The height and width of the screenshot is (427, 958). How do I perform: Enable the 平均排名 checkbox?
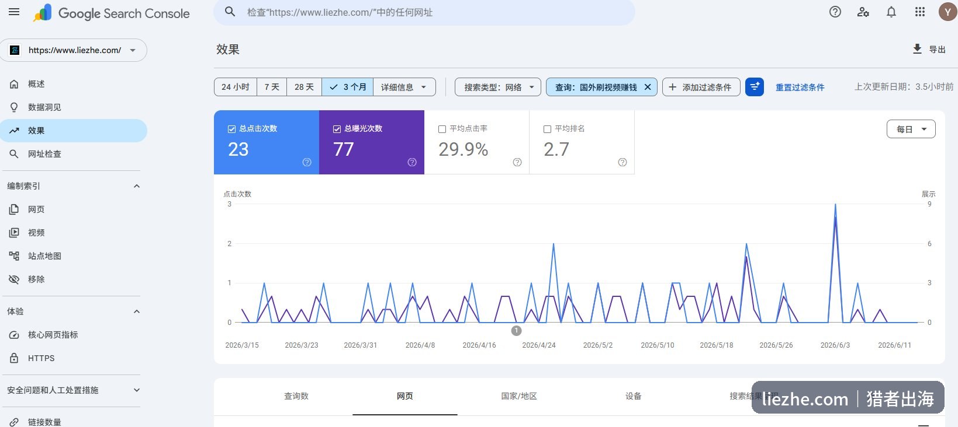(547, 129)
